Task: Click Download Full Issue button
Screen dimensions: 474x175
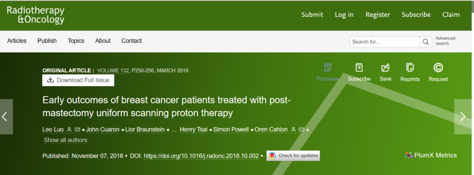Action: click(78, 80)
